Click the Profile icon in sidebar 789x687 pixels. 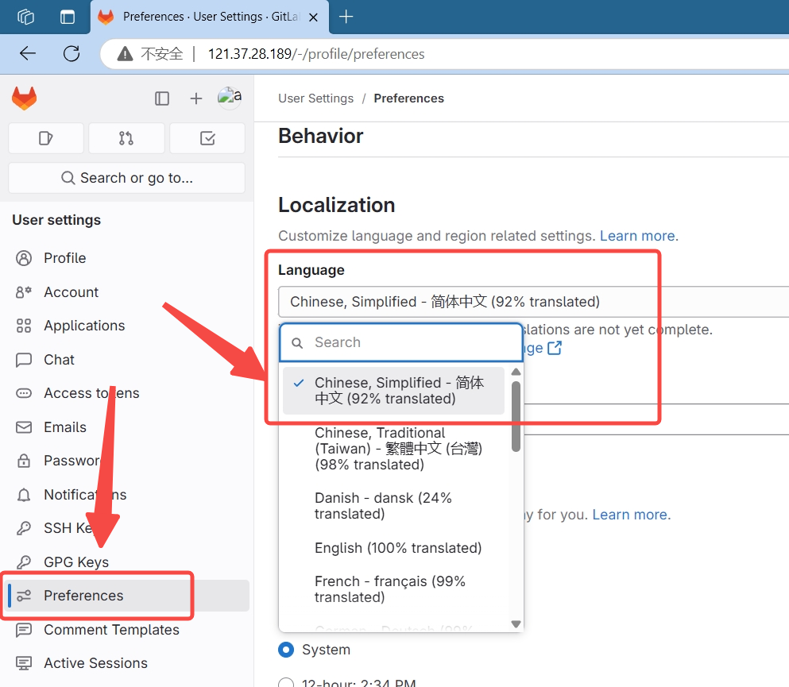click(x=24, y=258)
